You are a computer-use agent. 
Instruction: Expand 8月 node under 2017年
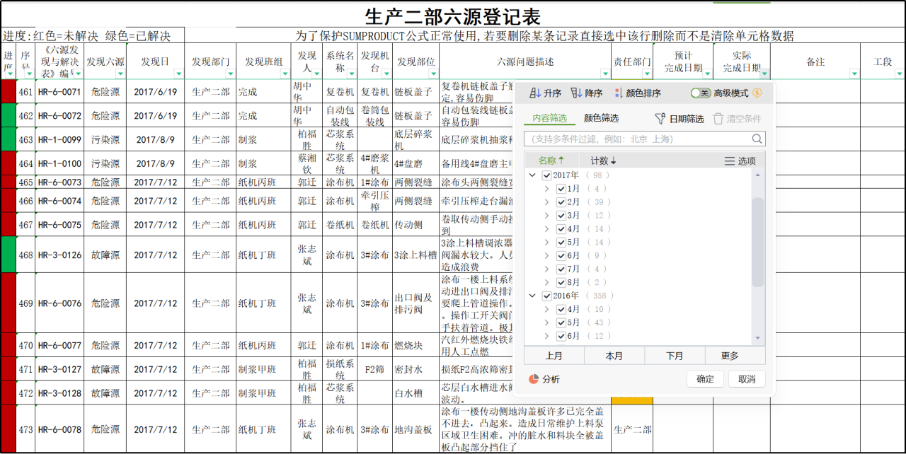(547, 282)
